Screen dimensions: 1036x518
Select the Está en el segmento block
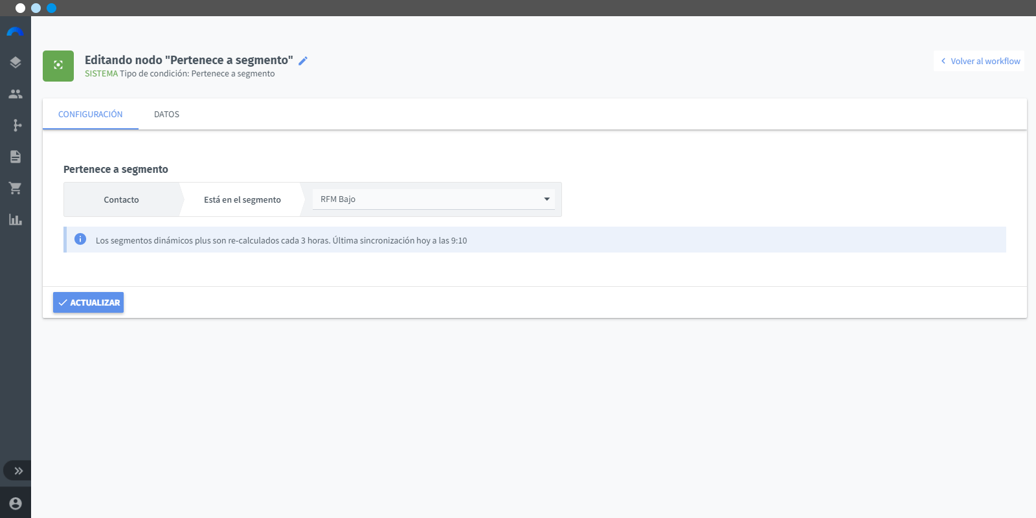(x=242, y=199)
